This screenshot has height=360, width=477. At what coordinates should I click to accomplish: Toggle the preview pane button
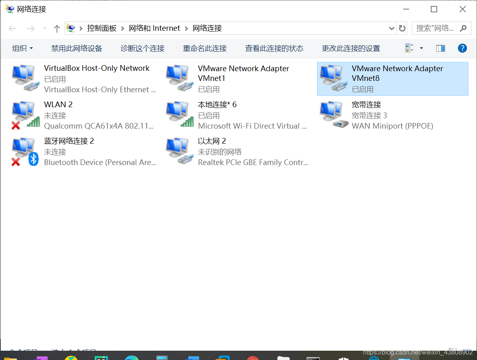[441, 48]
